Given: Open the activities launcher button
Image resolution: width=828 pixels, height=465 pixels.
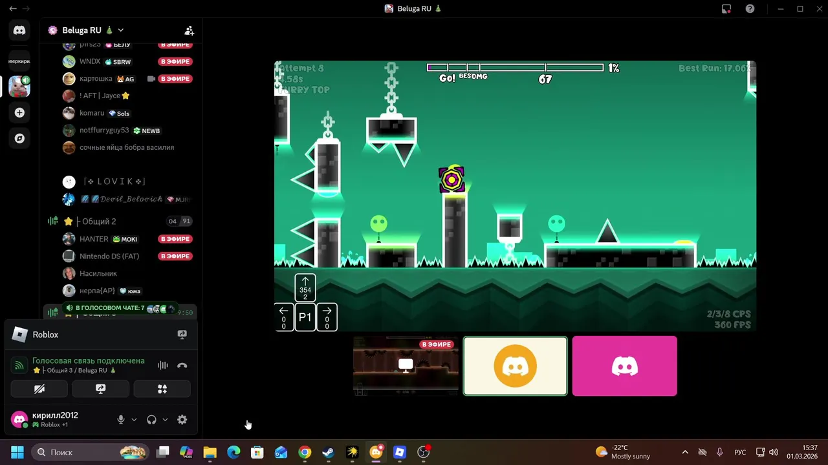Looking at the screenshot, I should tap(162, 389).
